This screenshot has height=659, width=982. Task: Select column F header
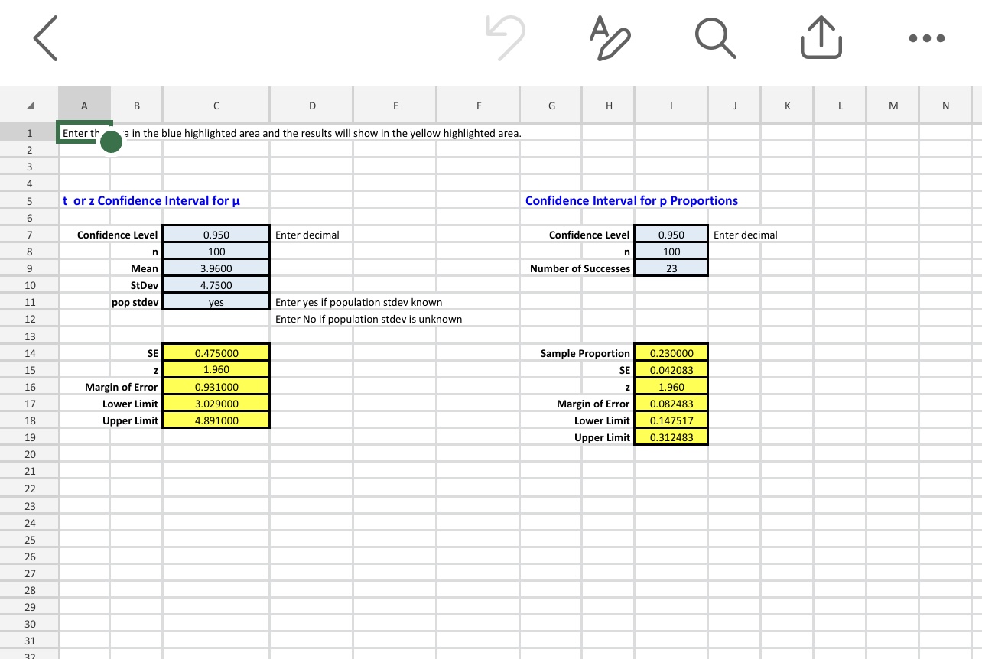[478, 106]
